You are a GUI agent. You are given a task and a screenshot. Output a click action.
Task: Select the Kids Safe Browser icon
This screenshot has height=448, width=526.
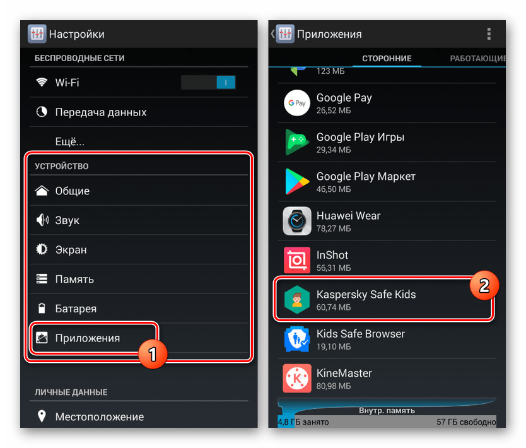point(297,339)
